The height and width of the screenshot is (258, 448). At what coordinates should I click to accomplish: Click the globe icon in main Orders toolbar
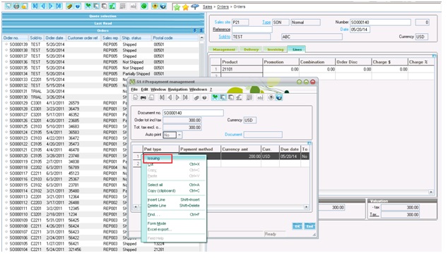[163, 6]
